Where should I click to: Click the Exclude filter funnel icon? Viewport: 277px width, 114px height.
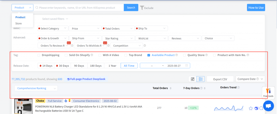coord(142,8)
